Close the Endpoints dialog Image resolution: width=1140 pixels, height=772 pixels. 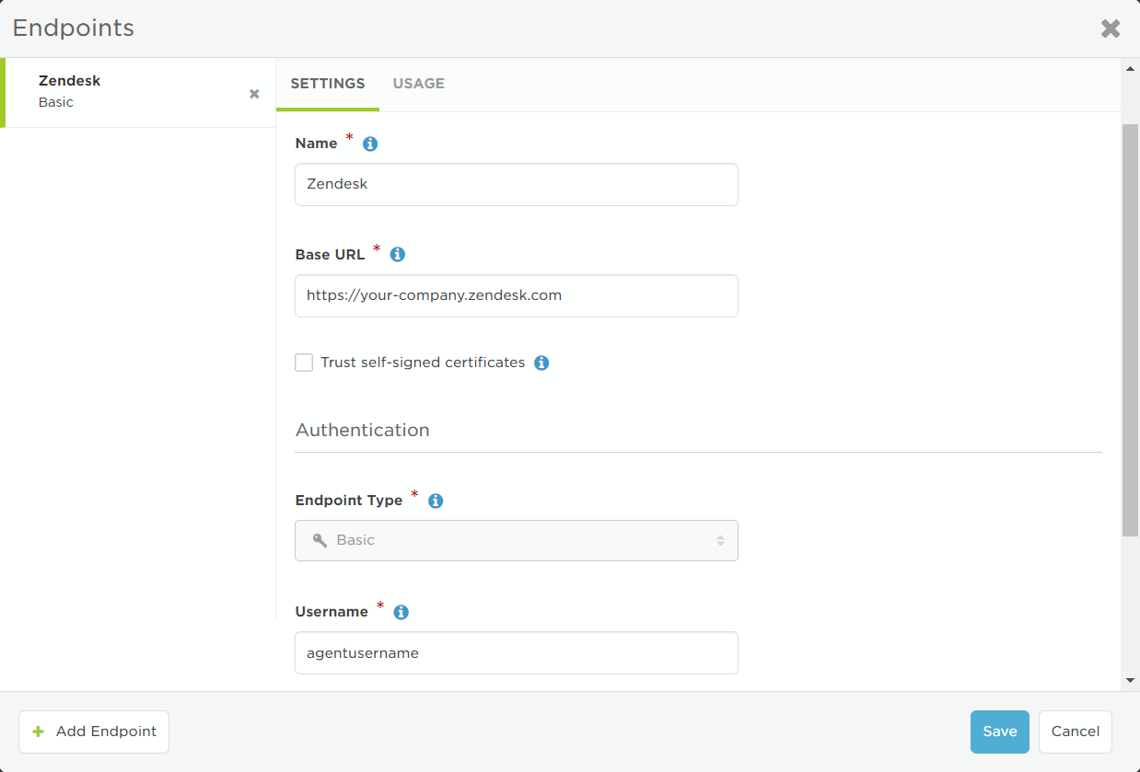1110,28
